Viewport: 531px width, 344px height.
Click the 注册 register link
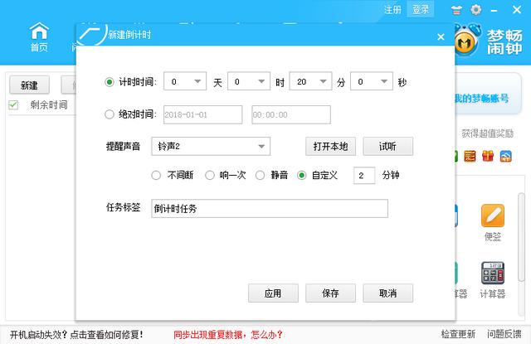tap(392, 10)
